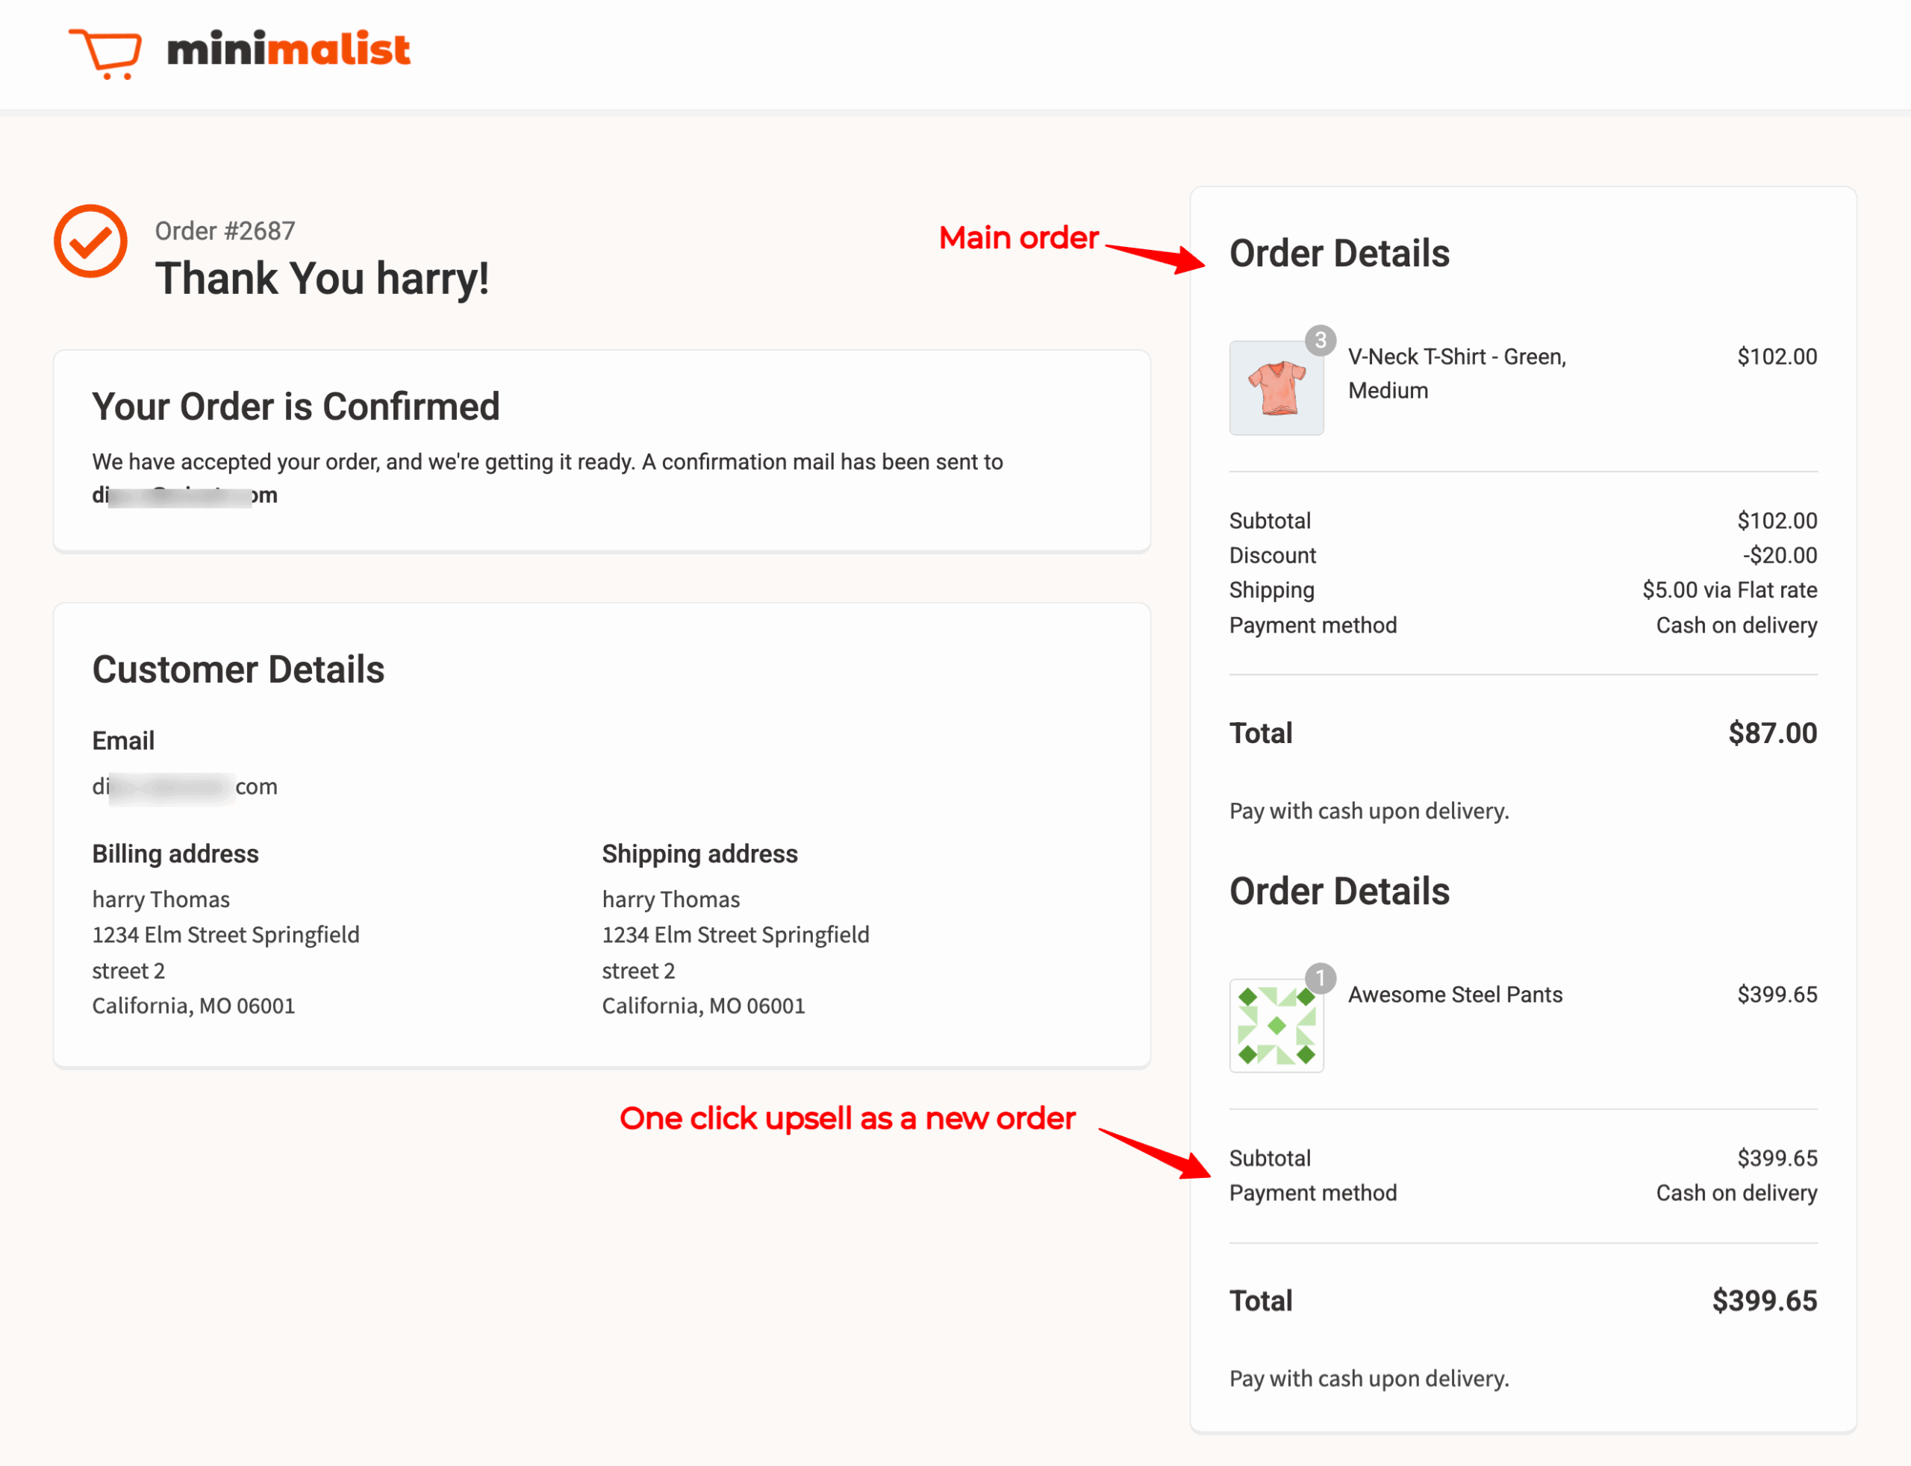Click the -$20.00 discount amount
Viewport: 1911px width, 1466px height.
tap(1779, 555)
